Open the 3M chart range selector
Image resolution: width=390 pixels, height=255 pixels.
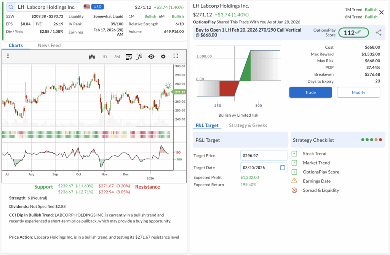click(x=117, y=57)
